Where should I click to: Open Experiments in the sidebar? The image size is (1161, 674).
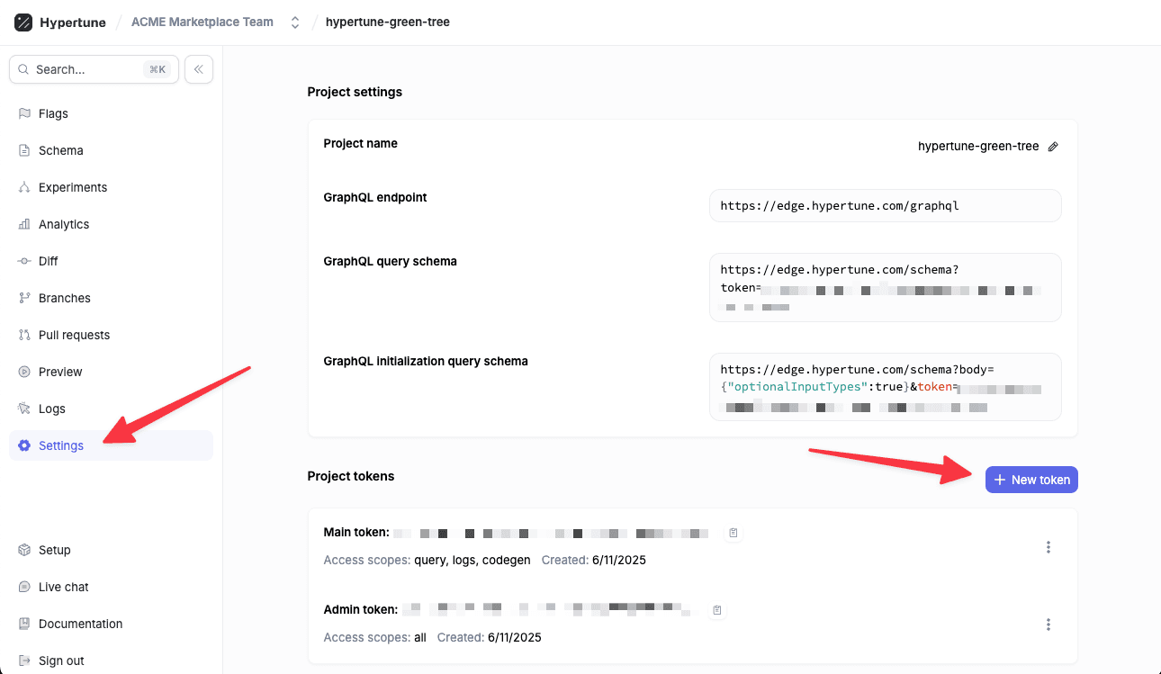click(72, 187)
